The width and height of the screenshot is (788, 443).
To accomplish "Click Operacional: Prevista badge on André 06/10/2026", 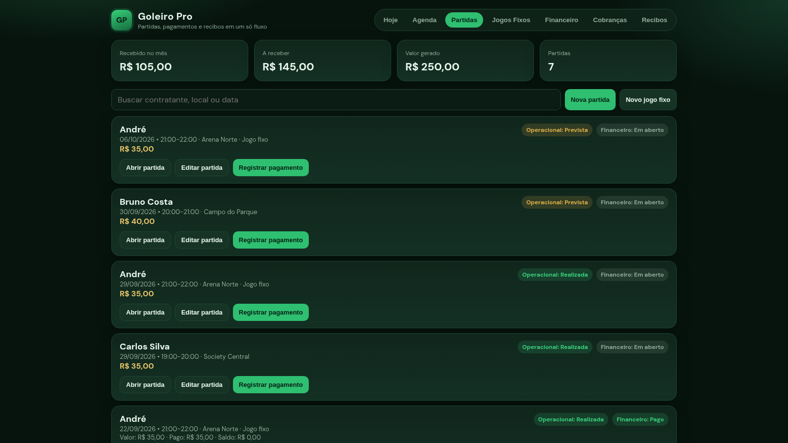I will point(557,130).
